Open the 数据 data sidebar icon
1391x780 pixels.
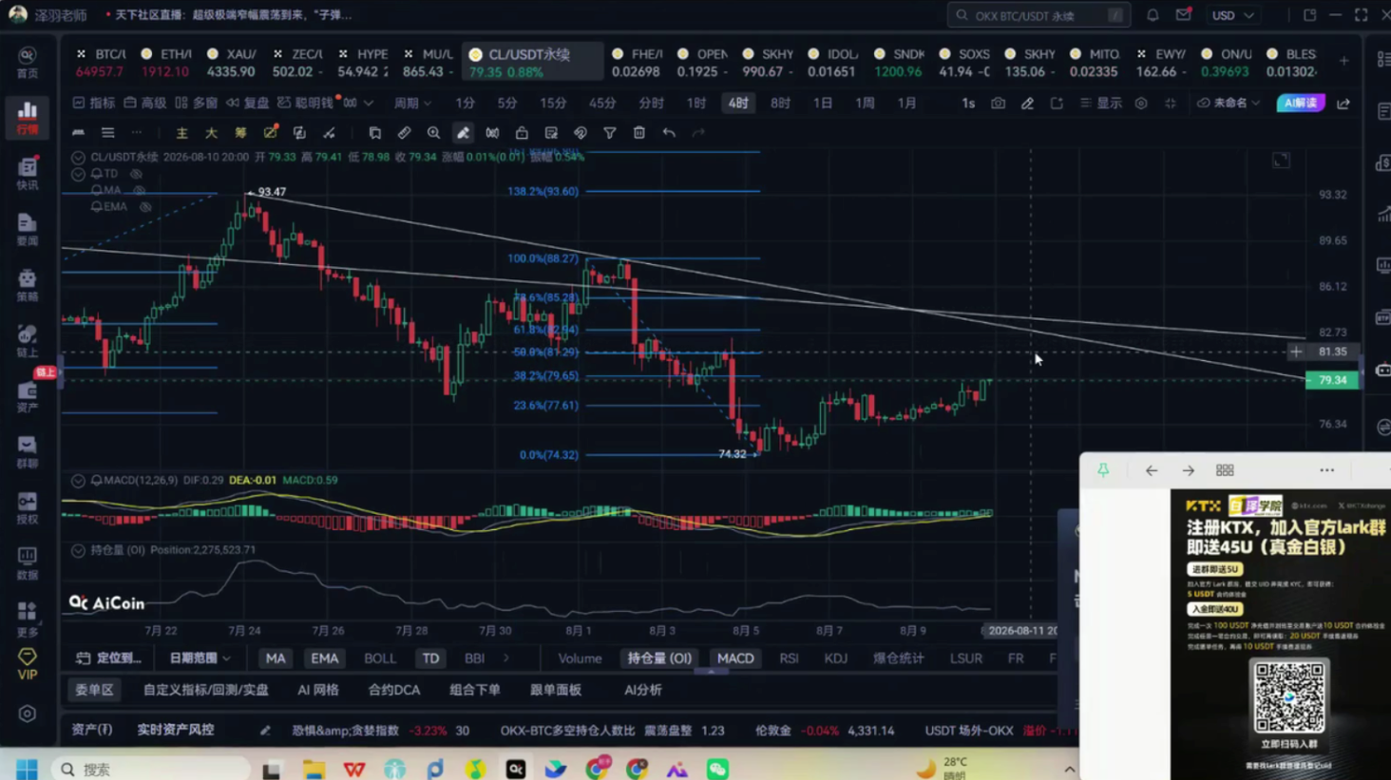(27, 563)
